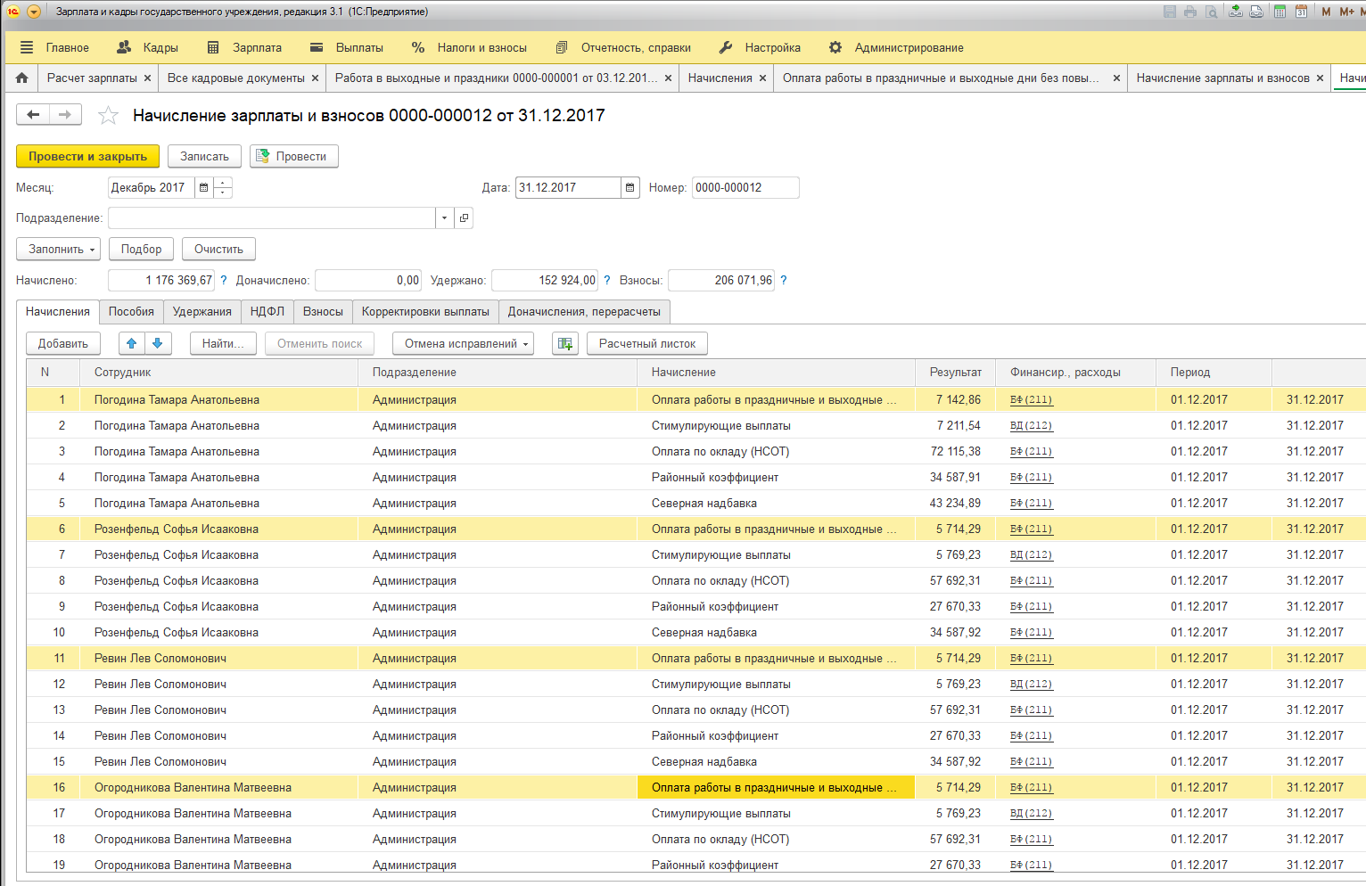The height and width of the screenshot is (886, 1366).
Task: Navigate back with the left arrow
Action: pyautogui.click(x=33, y=114)
